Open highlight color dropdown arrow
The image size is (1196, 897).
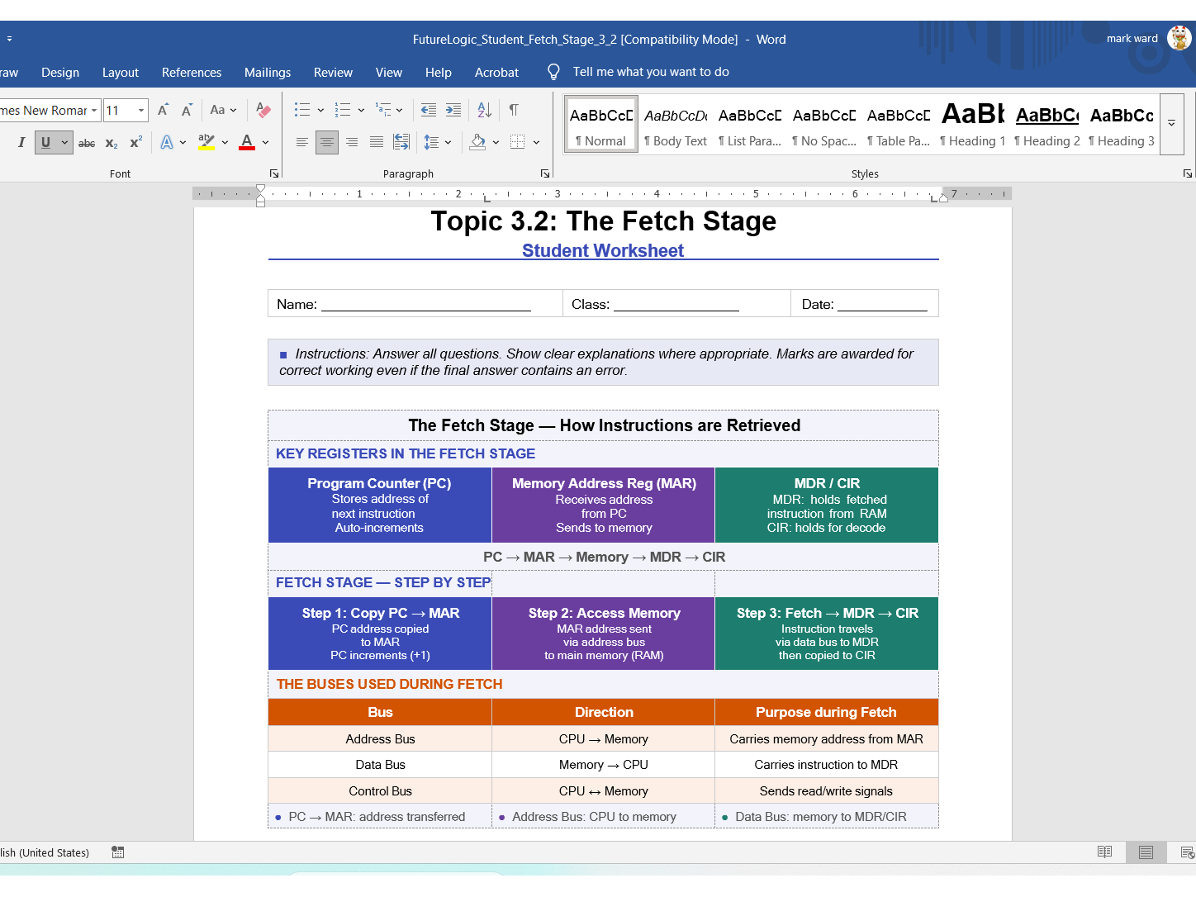pyautogui.click(x=225, y=142)
